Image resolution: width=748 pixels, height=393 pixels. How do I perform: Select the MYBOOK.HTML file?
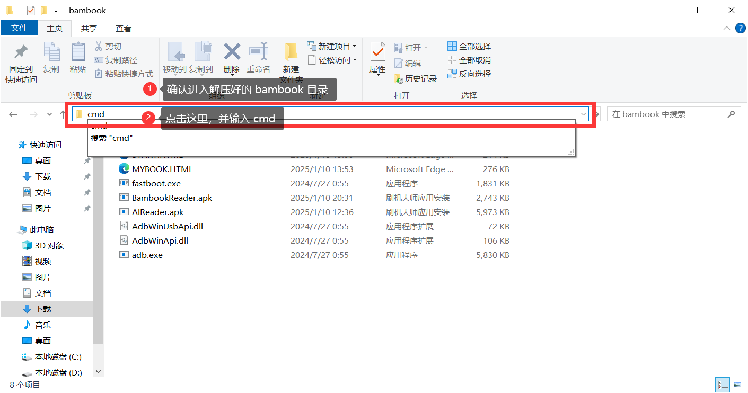[x=162, y=169]
